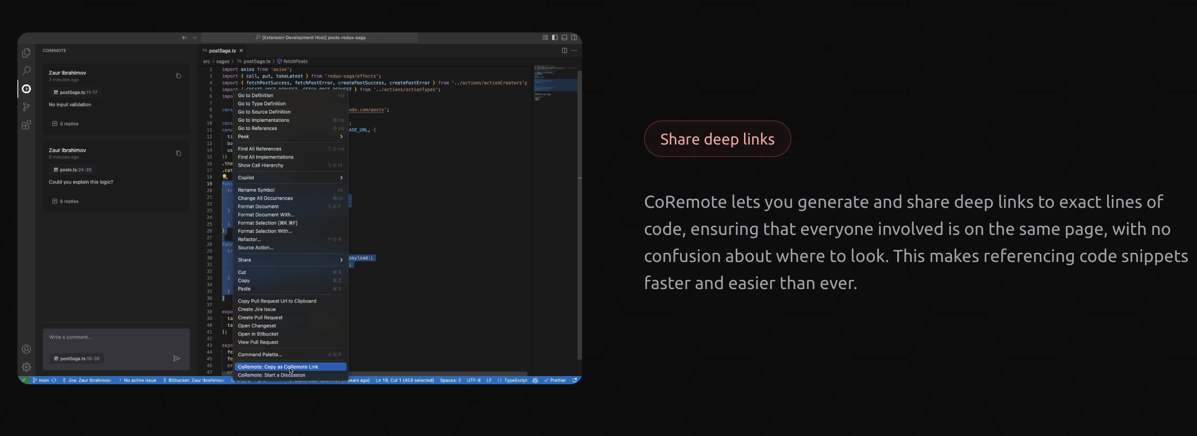Open the Source Control view icon
Image resolution: width=1197 pixels, height=436 pixels.
26,107
